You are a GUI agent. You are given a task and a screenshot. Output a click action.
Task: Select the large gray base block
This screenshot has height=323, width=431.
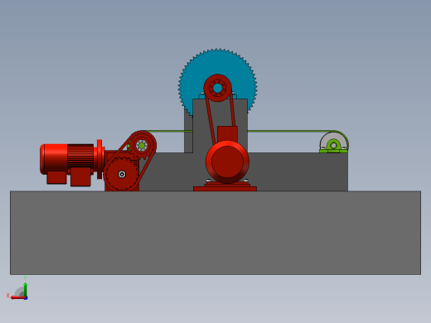coord(215,233)
